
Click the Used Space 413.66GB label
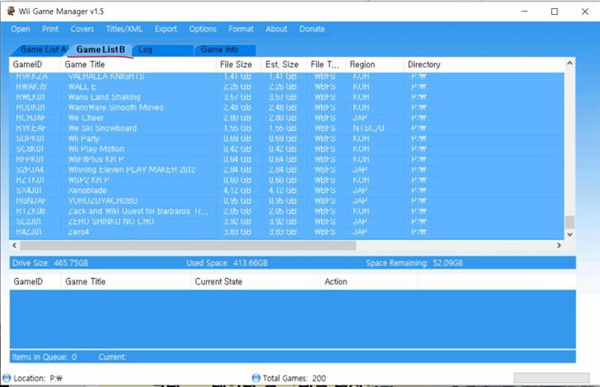point(227,263)
